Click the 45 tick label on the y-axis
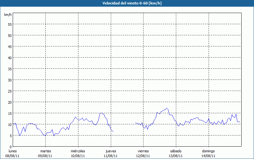This screenshot has height=159, width=254. [x=10, y=46]
